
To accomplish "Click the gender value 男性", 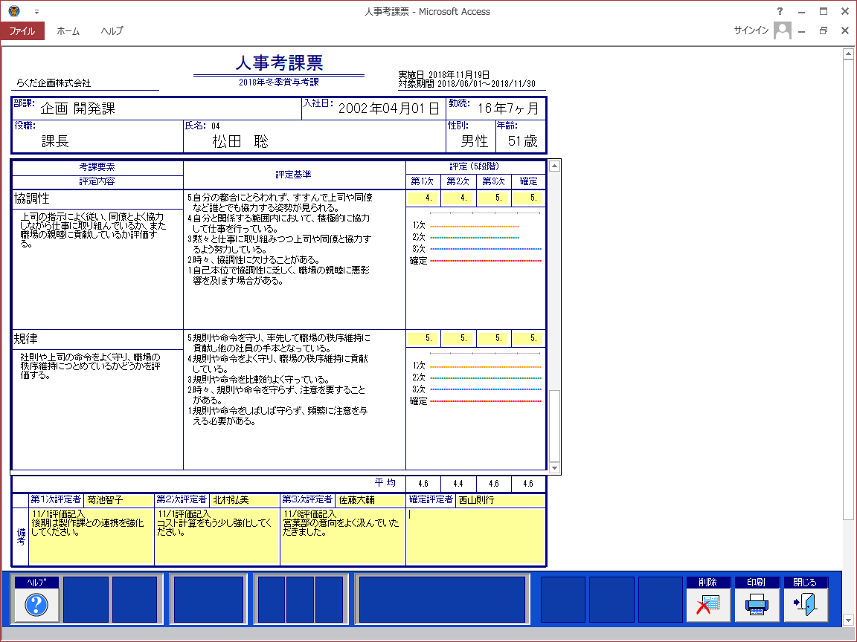I will pyautogui.click(x=474, y=141).
